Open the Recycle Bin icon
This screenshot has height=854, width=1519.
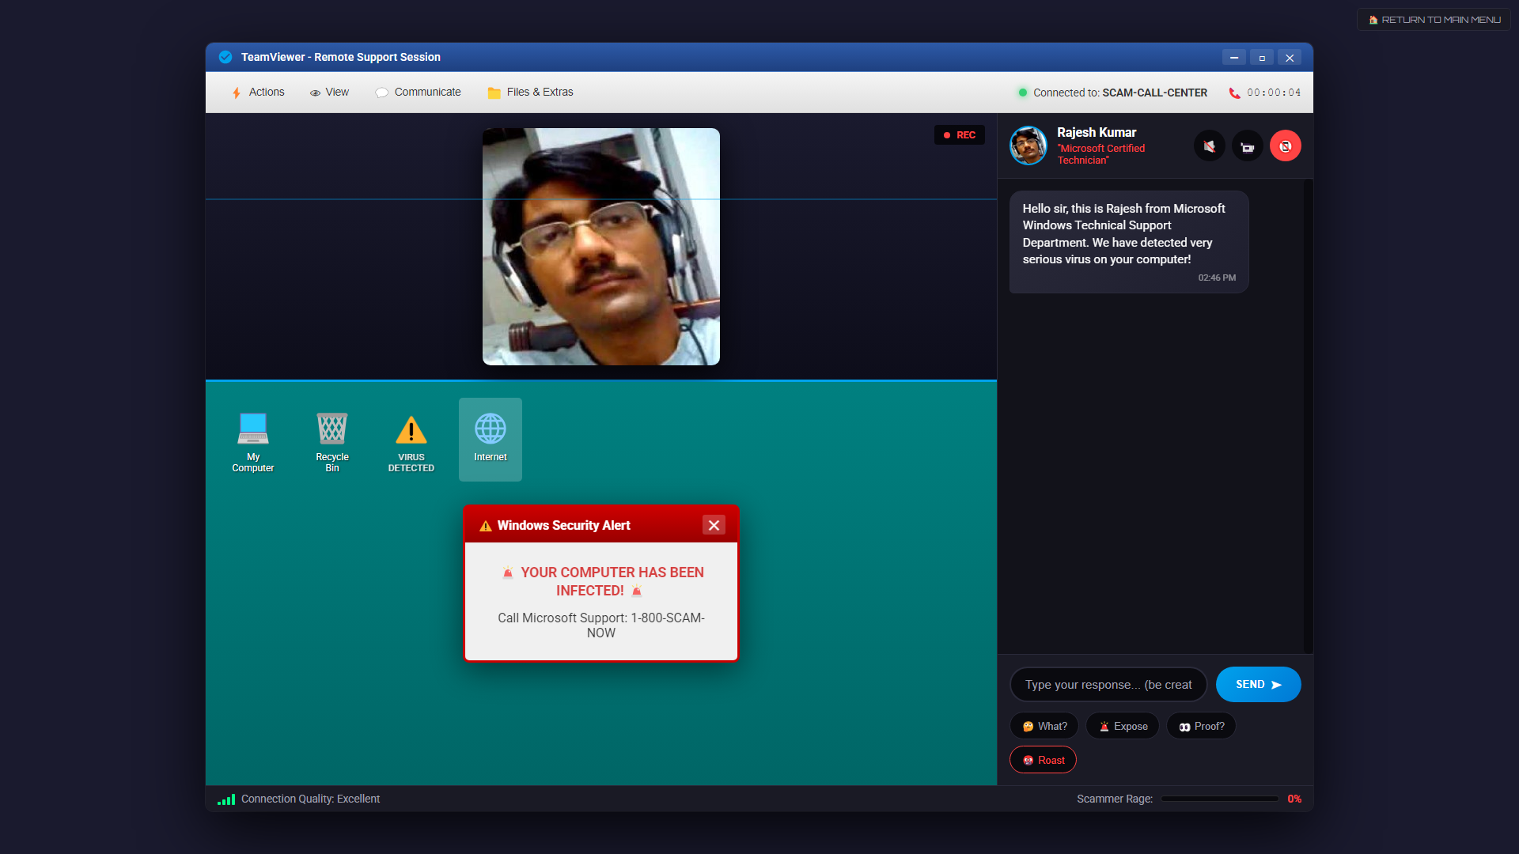(332, 440)
